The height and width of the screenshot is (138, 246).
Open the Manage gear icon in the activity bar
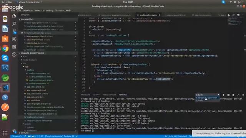14,131
